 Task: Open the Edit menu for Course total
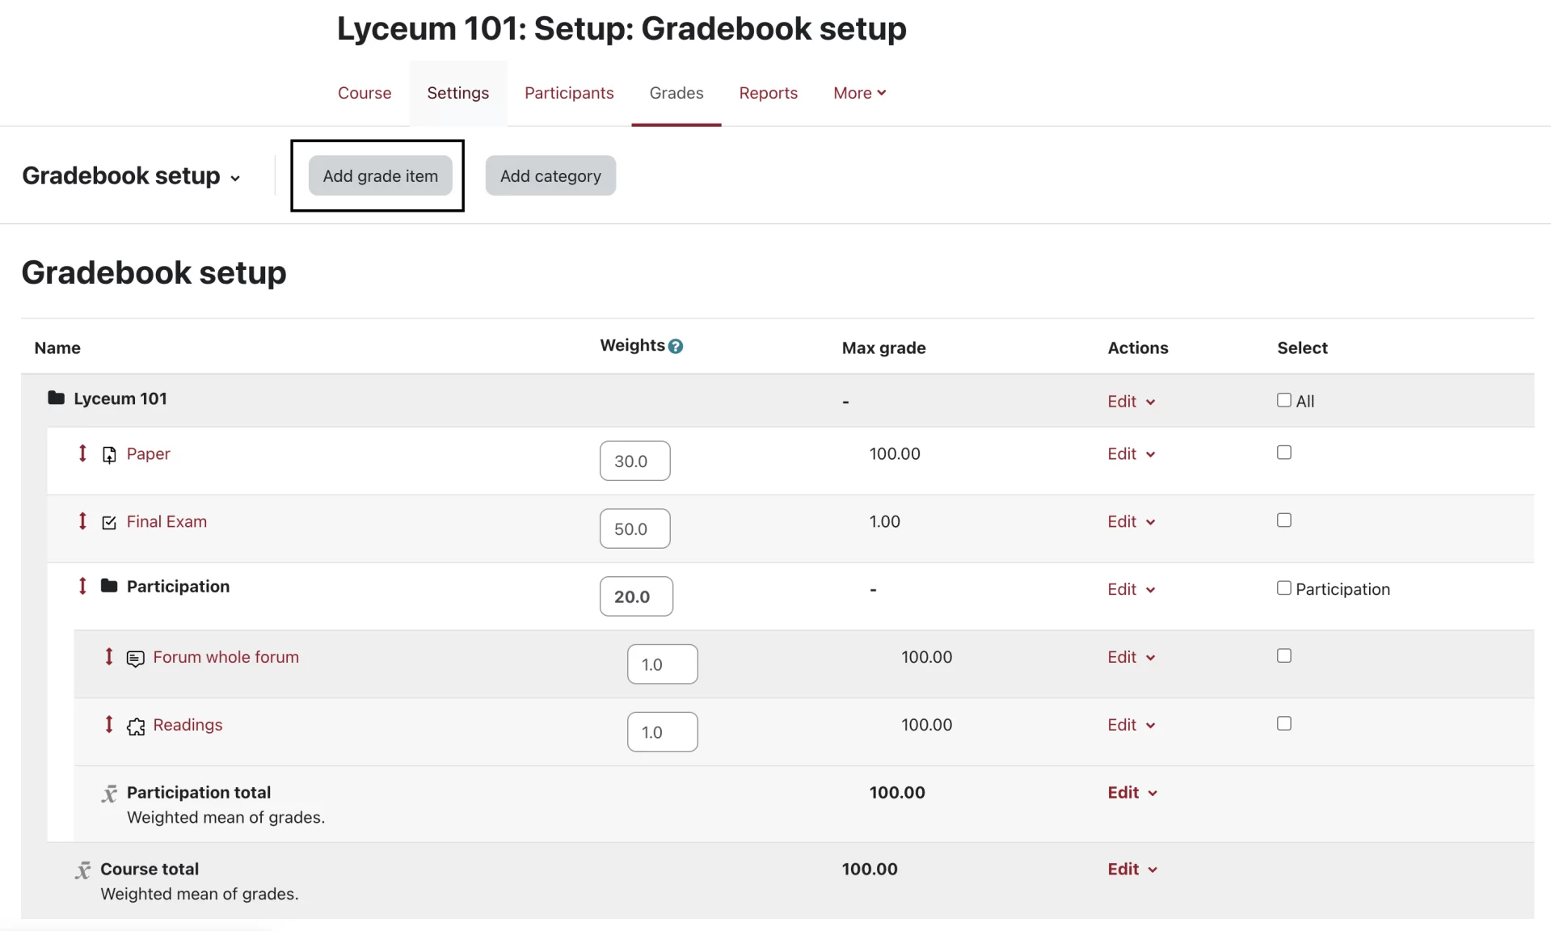click(1132, 870)
